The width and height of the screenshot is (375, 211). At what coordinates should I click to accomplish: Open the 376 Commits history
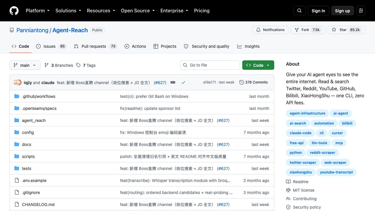pos(253,82)
